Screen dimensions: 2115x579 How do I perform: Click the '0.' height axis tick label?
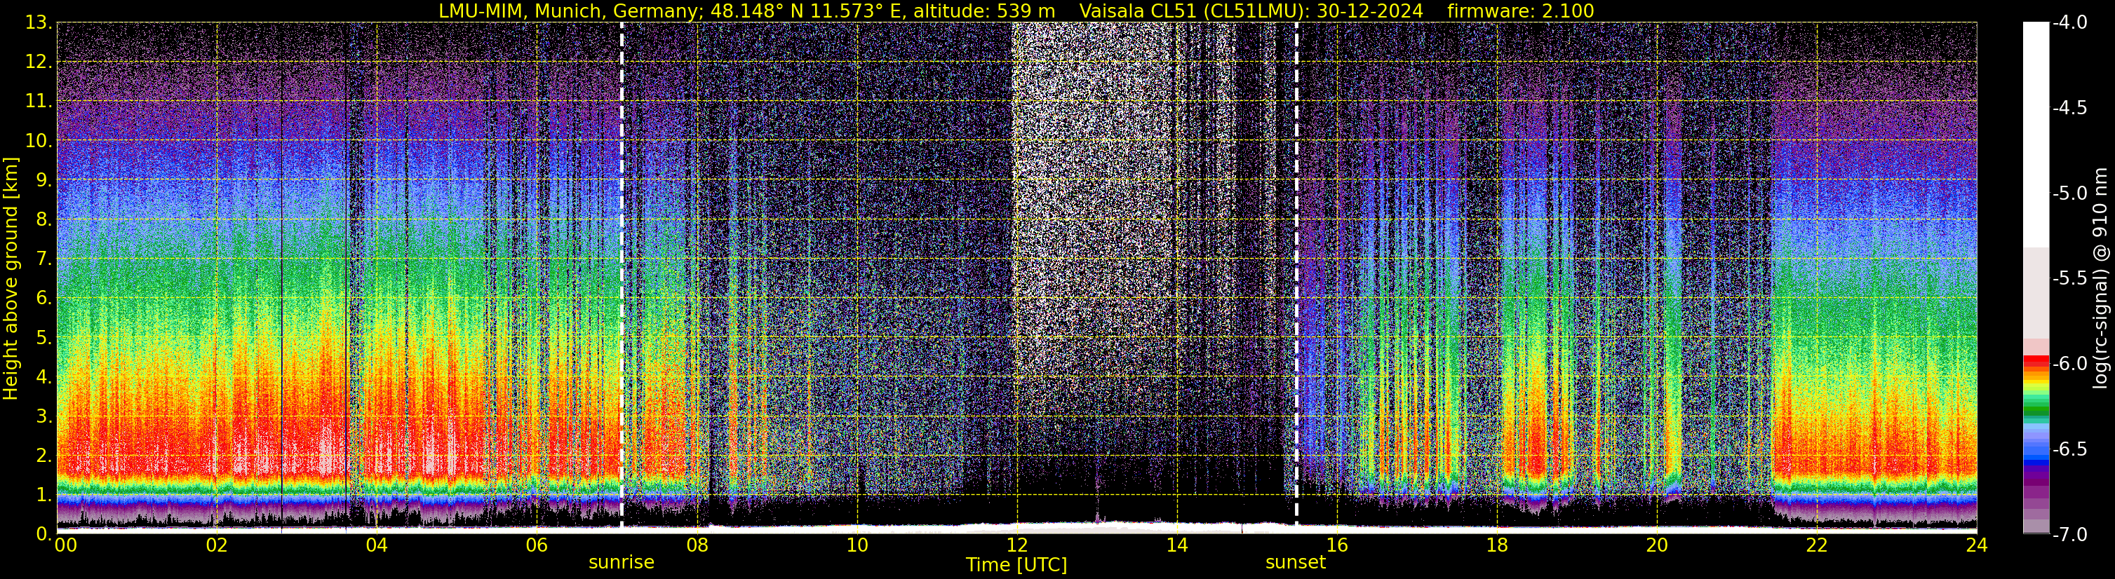tap(44, 534)
